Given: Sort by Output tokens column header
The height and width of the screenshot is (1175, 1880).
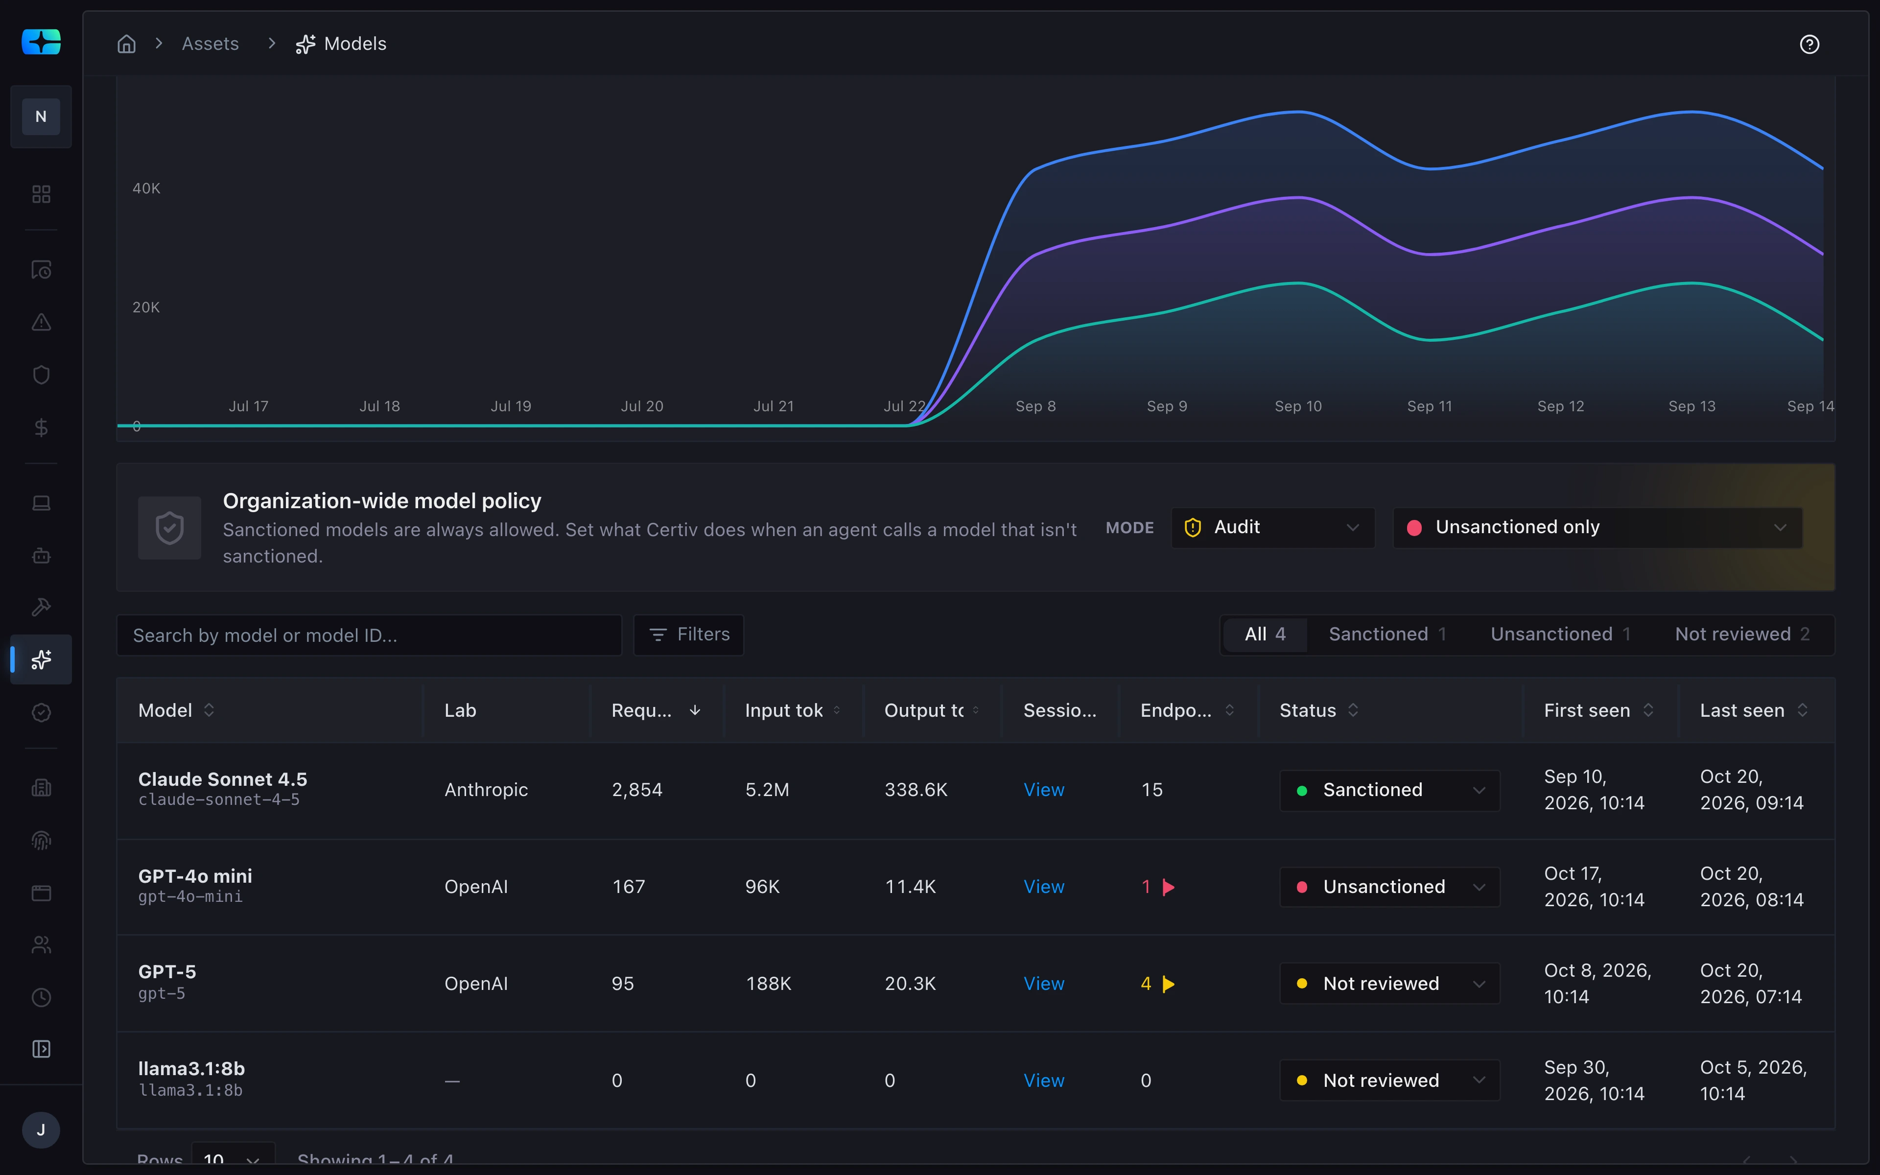Looking at the screenshot, I should (932, 710).
